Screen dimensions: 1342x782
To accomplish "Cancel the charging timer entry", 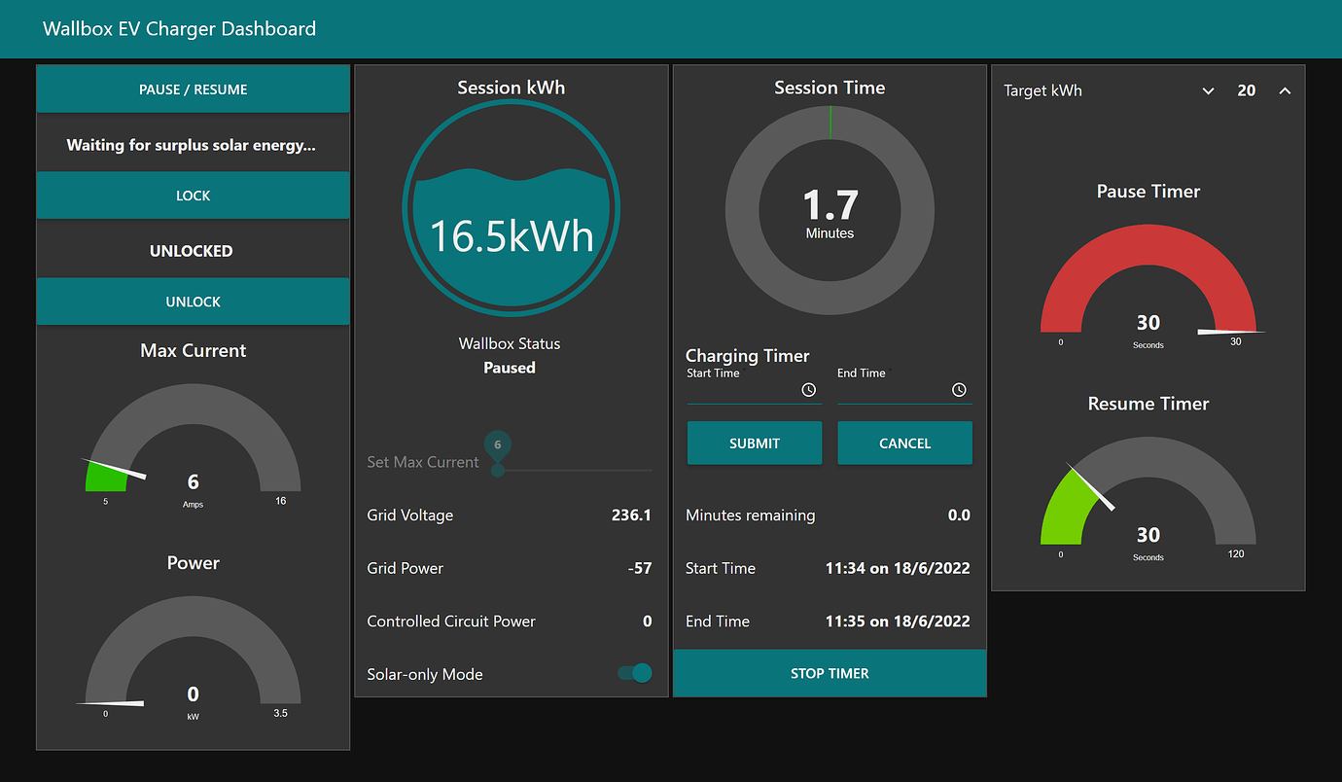I will click(x=904, y=443).
